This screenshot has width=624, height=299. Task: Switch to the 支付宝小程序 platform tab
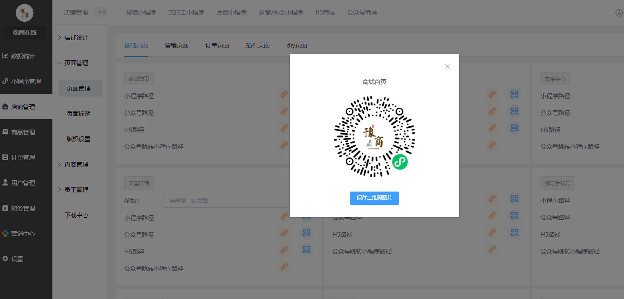coord(186,12)
